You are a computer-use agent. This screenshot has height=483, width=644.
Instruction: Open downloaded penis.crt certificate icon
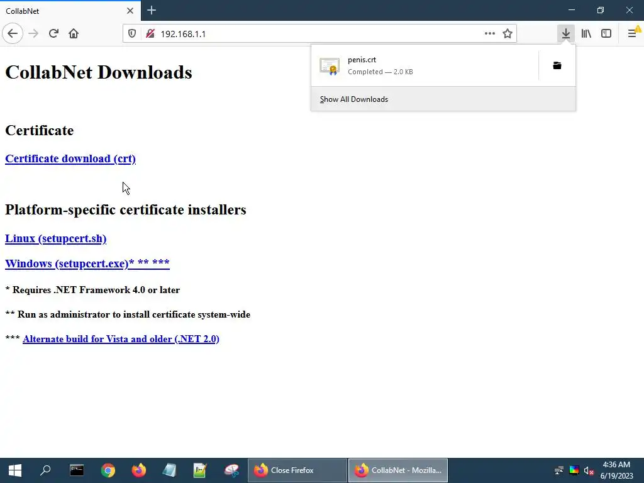tap(330, 66)
